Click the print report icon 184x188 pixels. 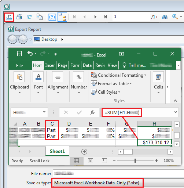[x=19, y=17]
